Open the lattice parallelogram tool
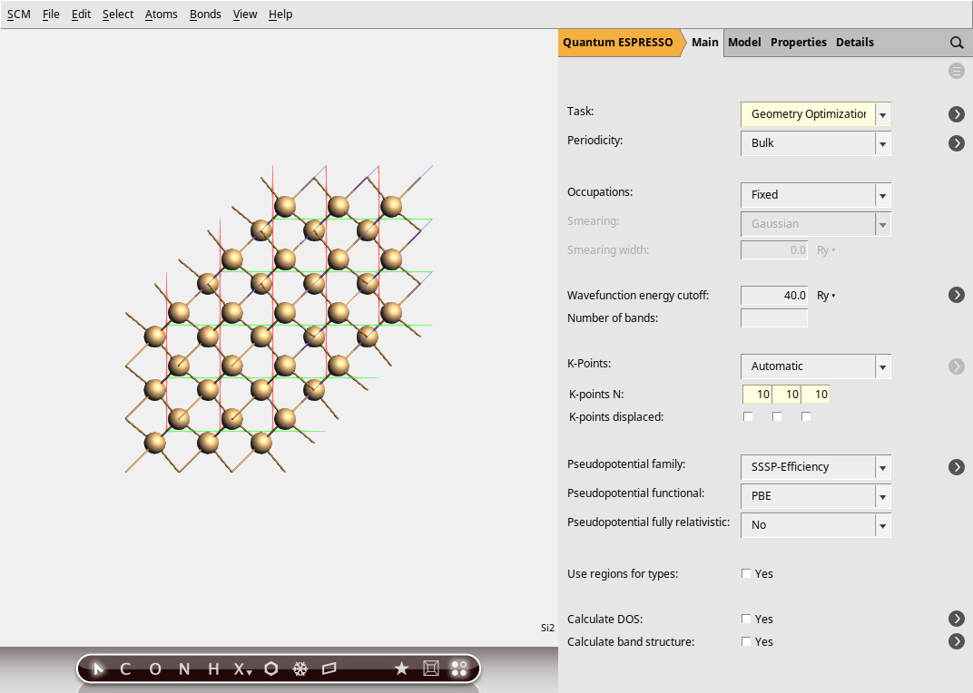This screenshot has height=693, width=973. click(x=329, y=669)
